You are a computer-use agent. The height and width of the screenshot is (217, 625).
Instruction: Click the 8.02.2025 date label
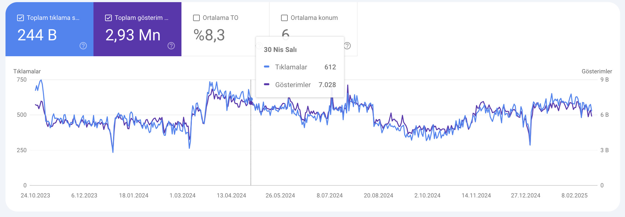click(574, 196)
